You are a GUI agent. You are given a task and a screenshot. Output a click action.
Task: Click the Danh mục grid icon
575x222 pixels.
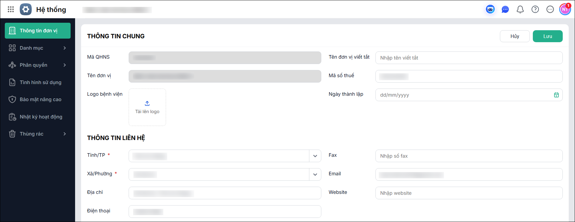(12, 48)
